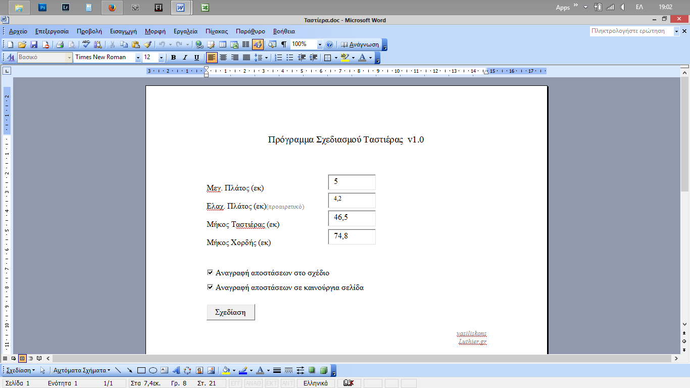Toggle show/hide paragraph marks

(284, 44)
